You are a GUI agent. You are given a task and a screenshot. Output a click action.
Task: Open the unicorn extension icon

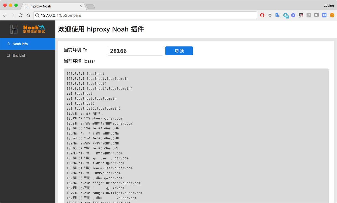click(301, 15)
